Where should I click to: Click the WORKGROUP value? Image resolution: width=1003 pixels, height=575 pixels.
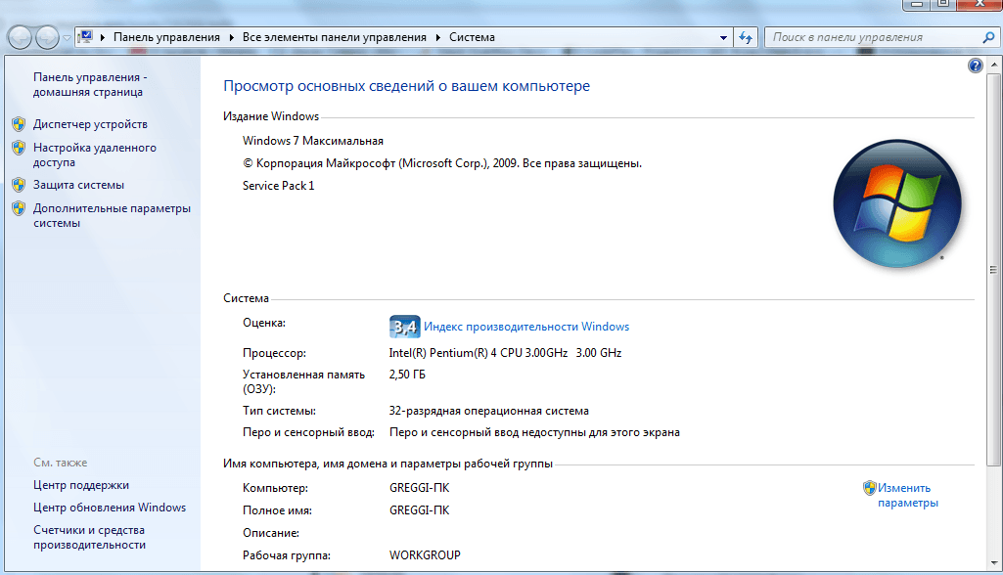(425, 555)
